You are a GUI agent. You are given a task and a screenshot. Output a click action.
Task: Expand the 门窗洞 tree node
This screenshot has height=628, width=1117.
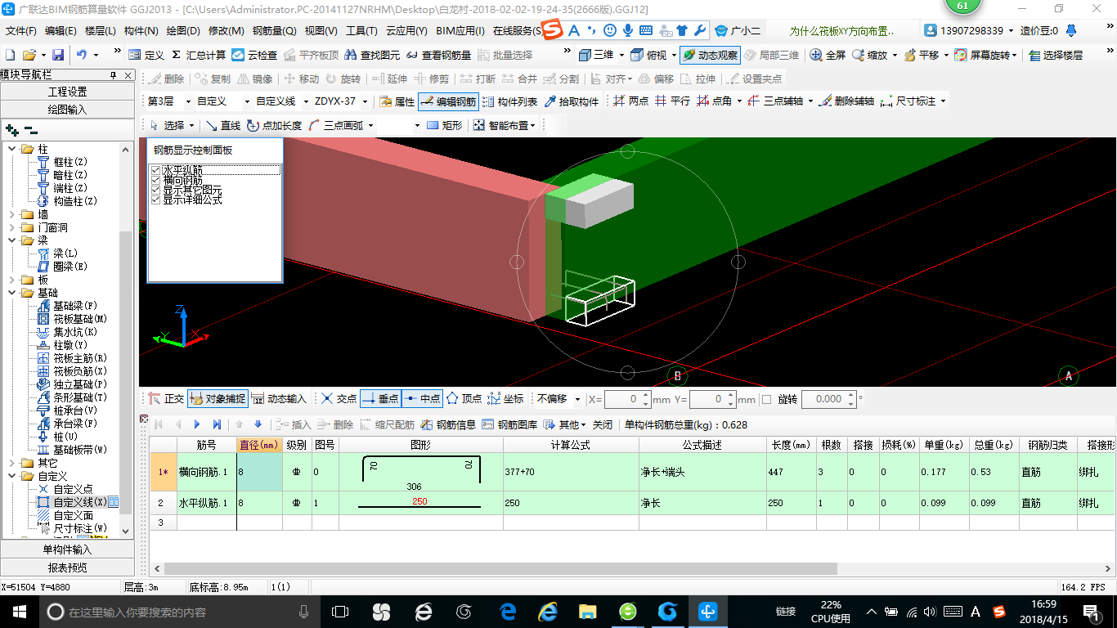(x=12, y=227)
